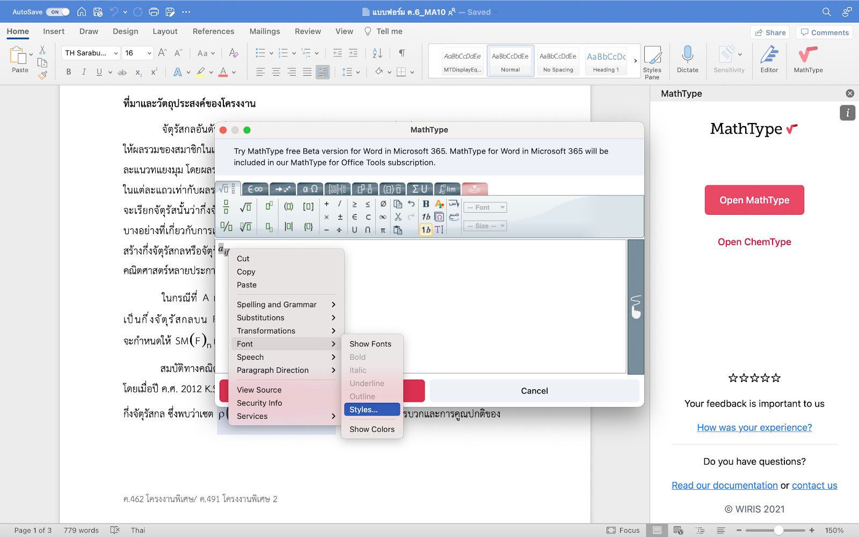Click the scissors cut icon in MathType toolbar
Viewport: 859px width, 537px height.
click(x=398, y=217)
